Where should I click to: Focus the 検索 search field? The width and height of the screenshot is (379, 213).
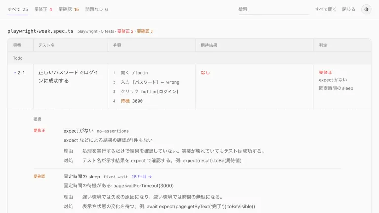pos(273,9)
